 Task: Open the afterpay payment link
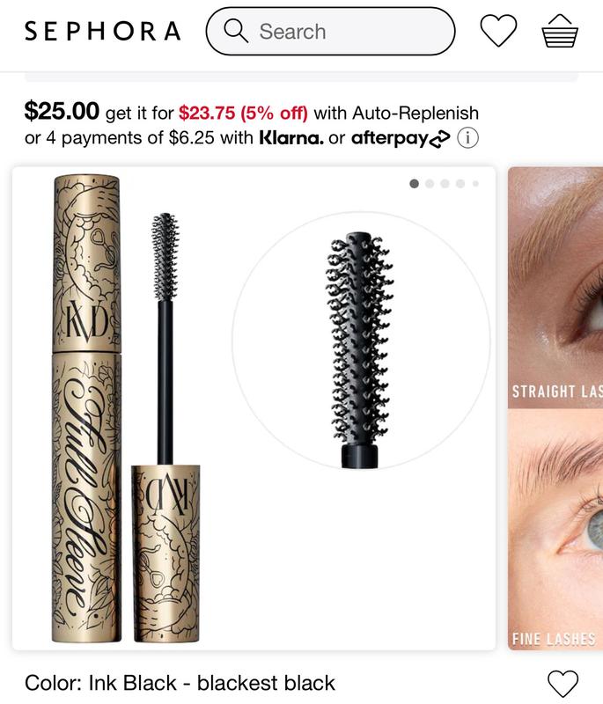click(x=401, y=138)
